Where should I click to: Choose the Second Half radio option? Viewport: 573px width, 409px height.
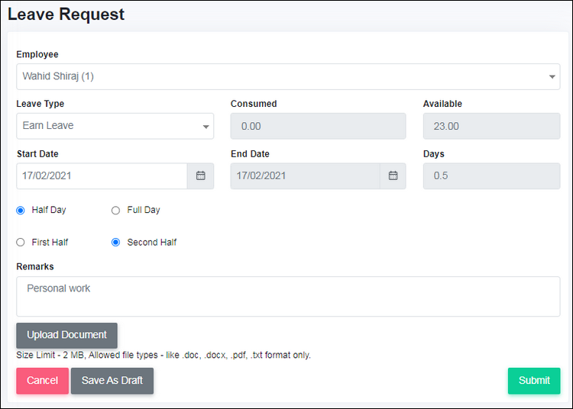[115, 242]
